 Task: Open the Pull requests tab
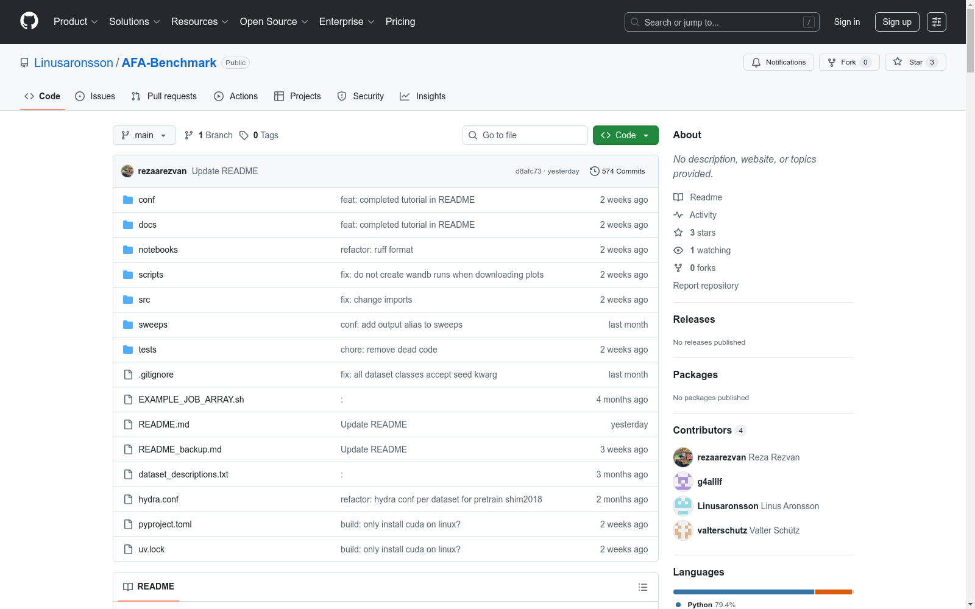pyautogui.click(x=164, y=96)
